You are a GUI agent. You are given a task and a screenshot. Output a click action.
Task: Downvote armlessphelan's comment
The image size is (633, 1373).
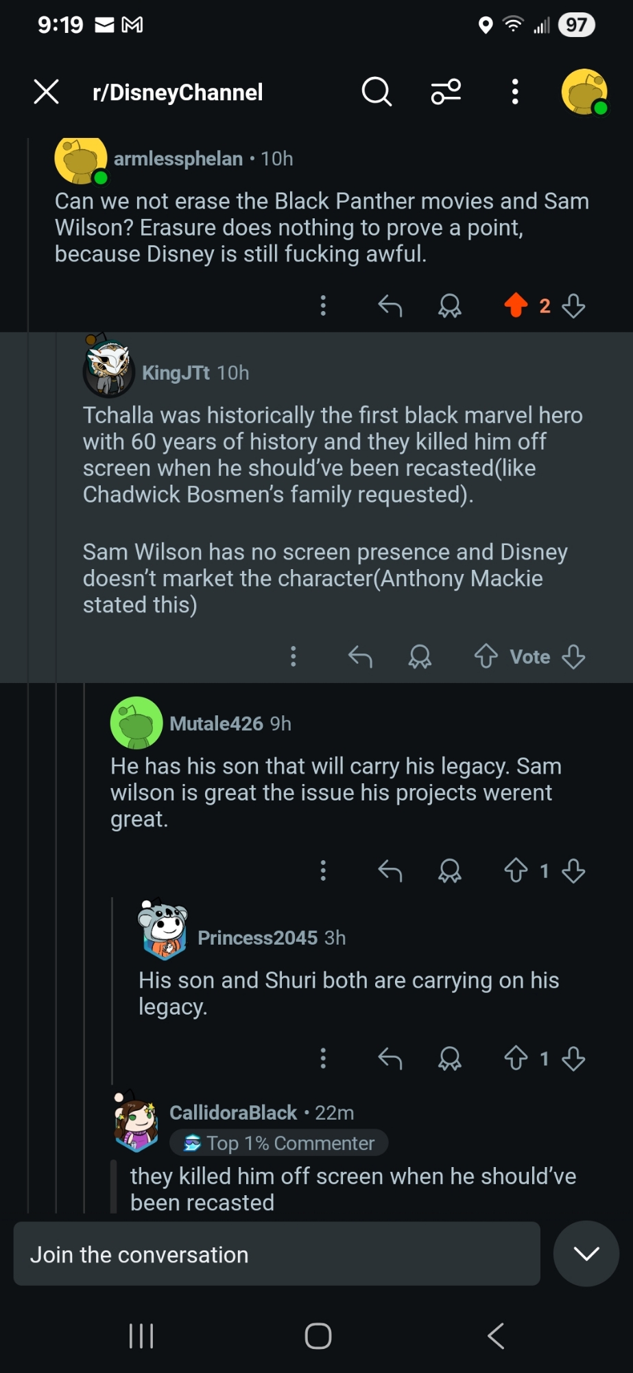573,305
